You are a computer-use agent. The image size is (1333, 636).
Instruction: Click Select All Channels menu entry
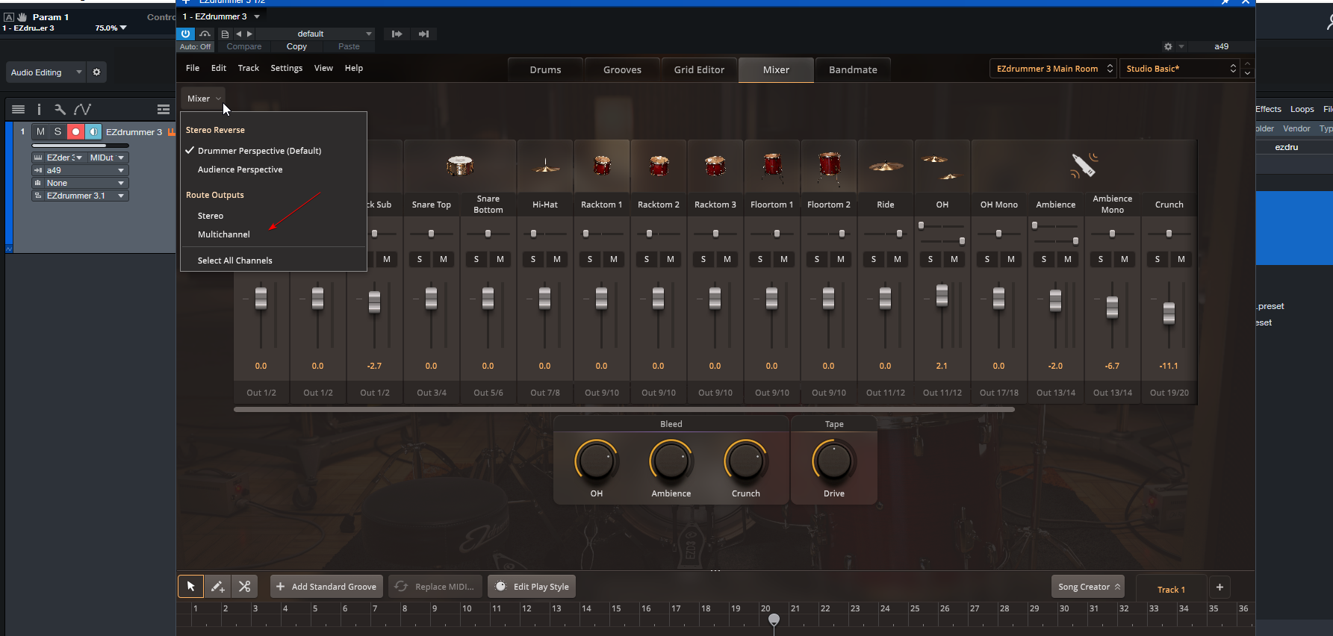click(234, 261)
